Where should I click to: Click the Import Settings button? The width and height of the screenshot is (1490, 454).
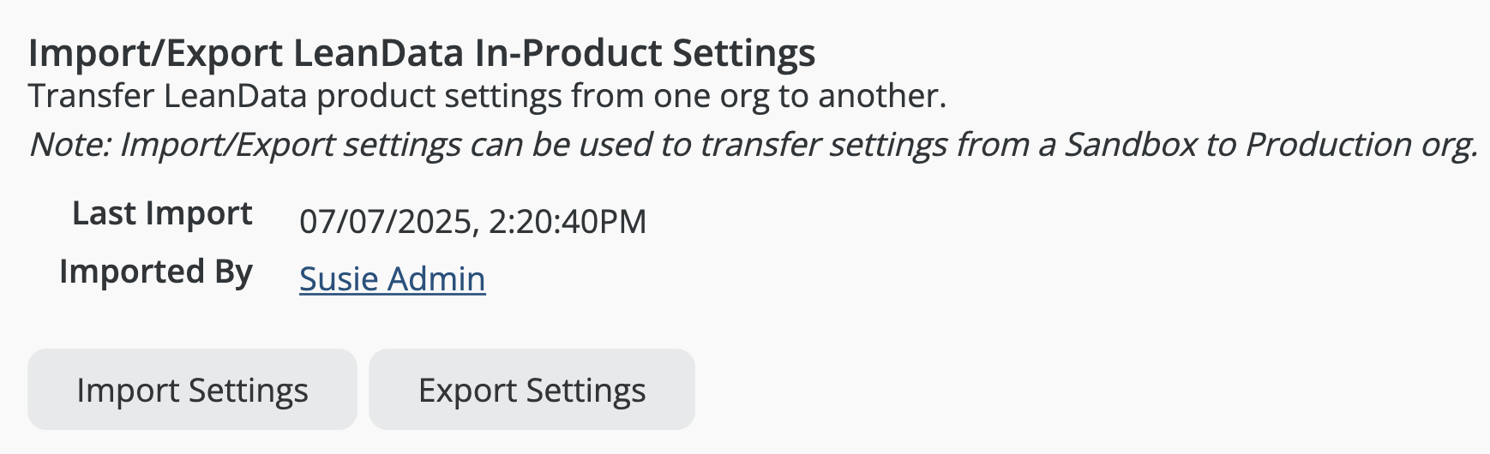(x=192, y=390)
